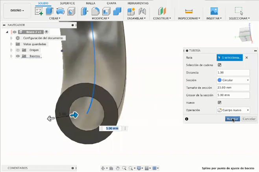This screenshot has height=172, width=259.
Task: Select the Revolve tool icon
Action: pyautogui.click(x=60, y=11)
